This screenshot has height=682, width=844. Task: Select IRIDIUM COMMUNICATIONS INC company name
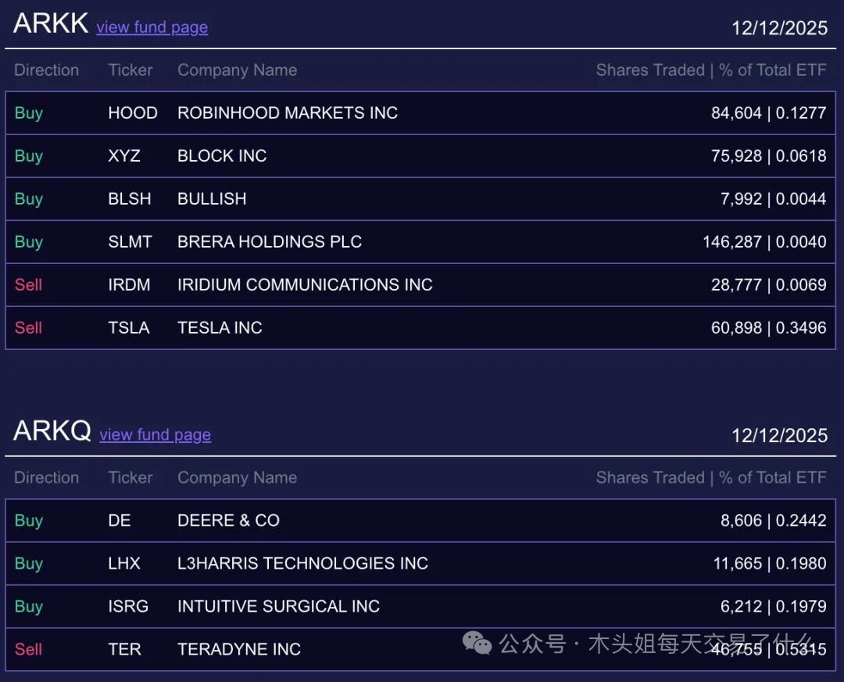[306, 284]
